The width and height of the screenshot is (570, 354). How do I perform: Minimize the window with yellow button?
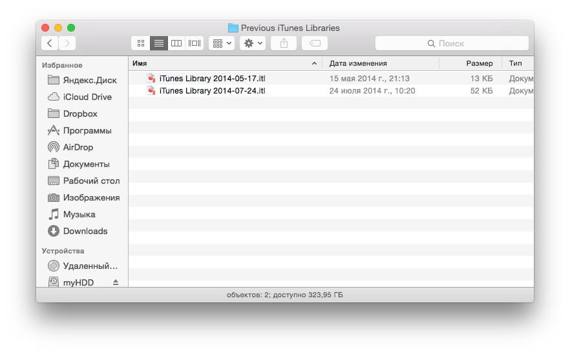click(x=58, y=28)
